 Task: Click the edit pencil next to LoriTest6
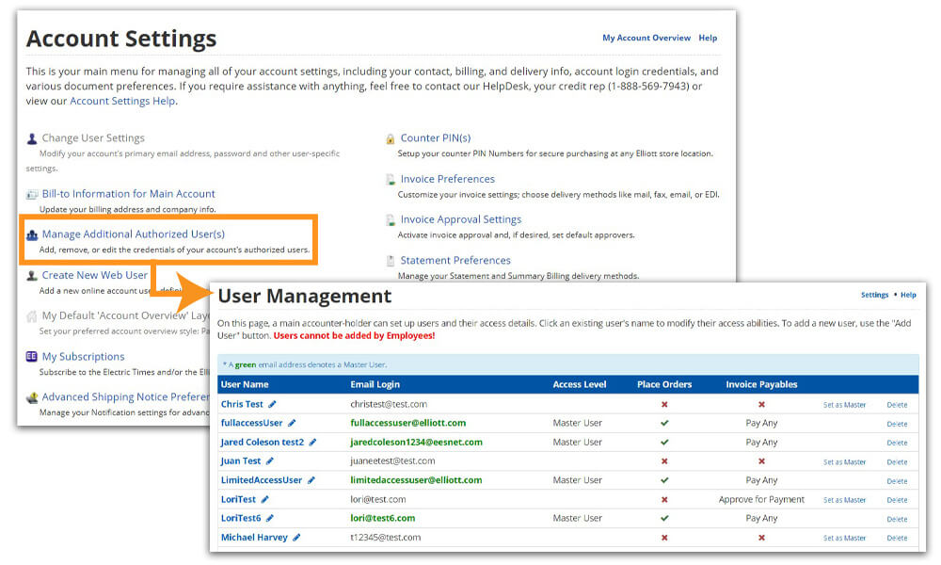tap(271, 517)
